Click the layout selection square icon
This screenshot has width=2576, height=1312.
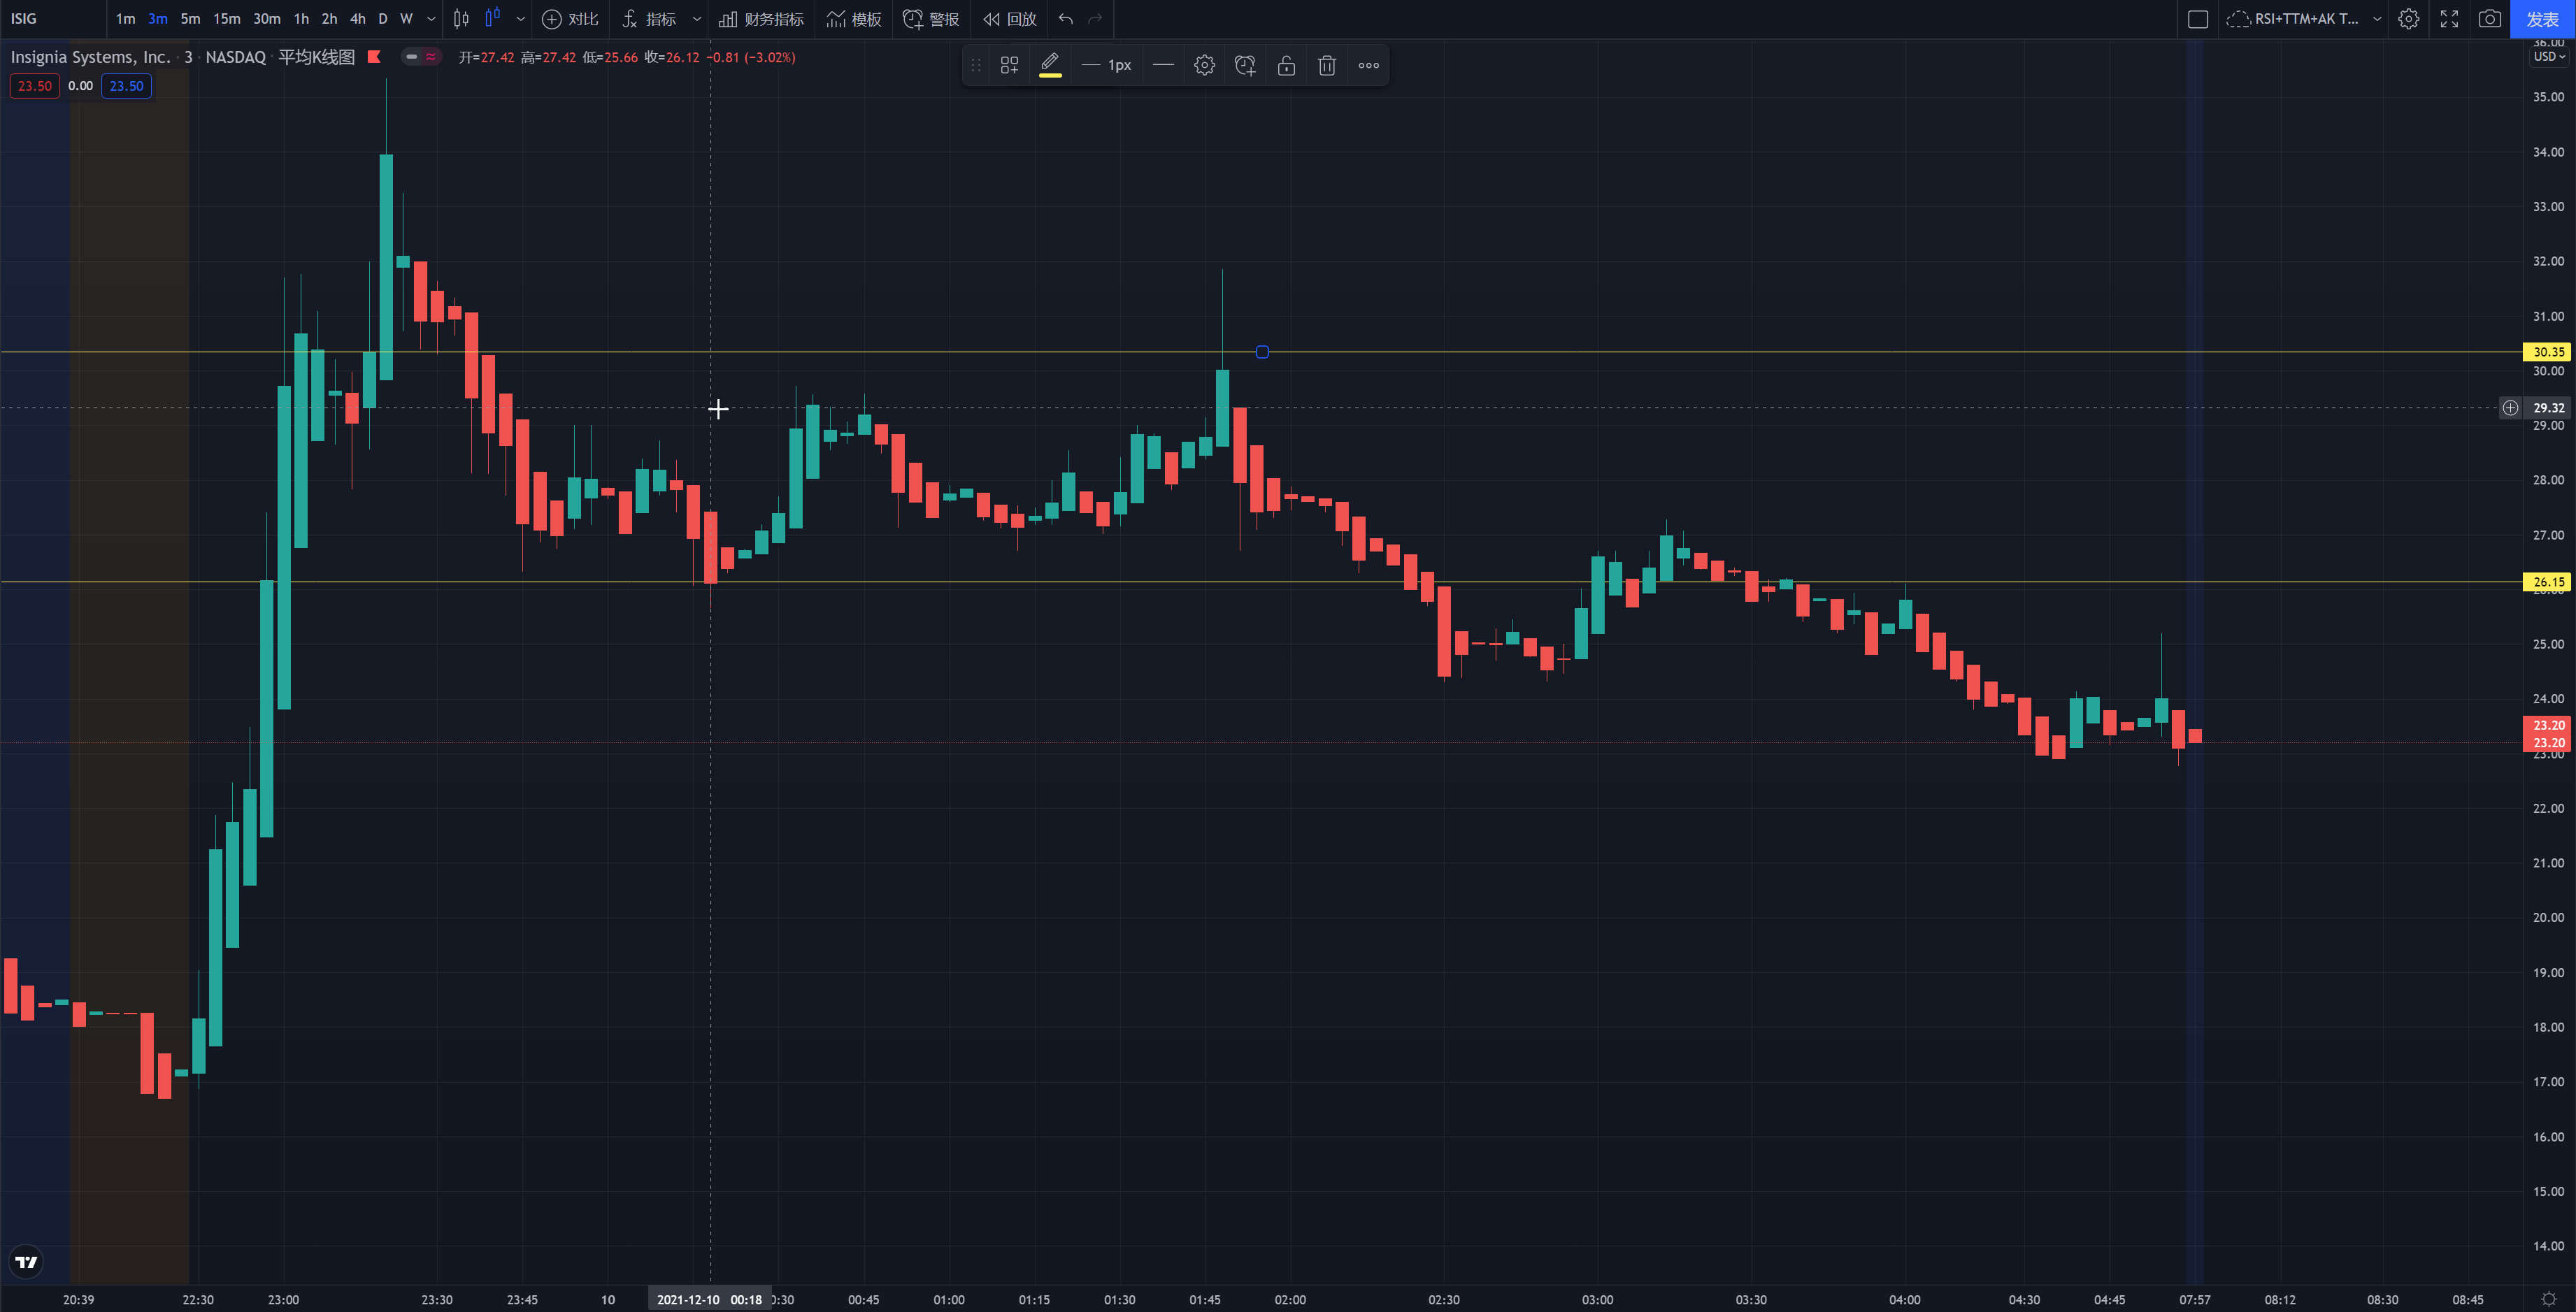[2198, 19]
